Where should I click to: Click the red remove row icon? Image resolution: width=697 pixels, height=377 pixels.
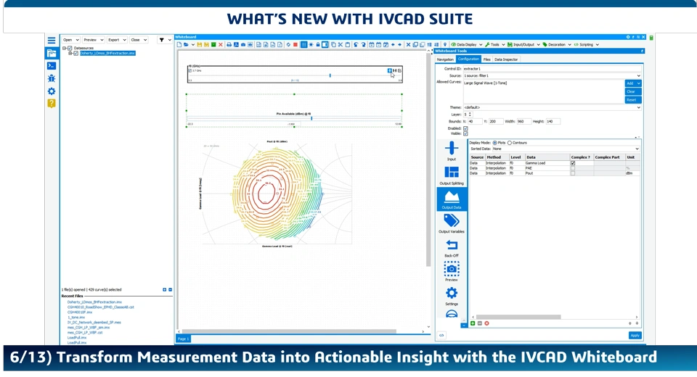[486, 323]
